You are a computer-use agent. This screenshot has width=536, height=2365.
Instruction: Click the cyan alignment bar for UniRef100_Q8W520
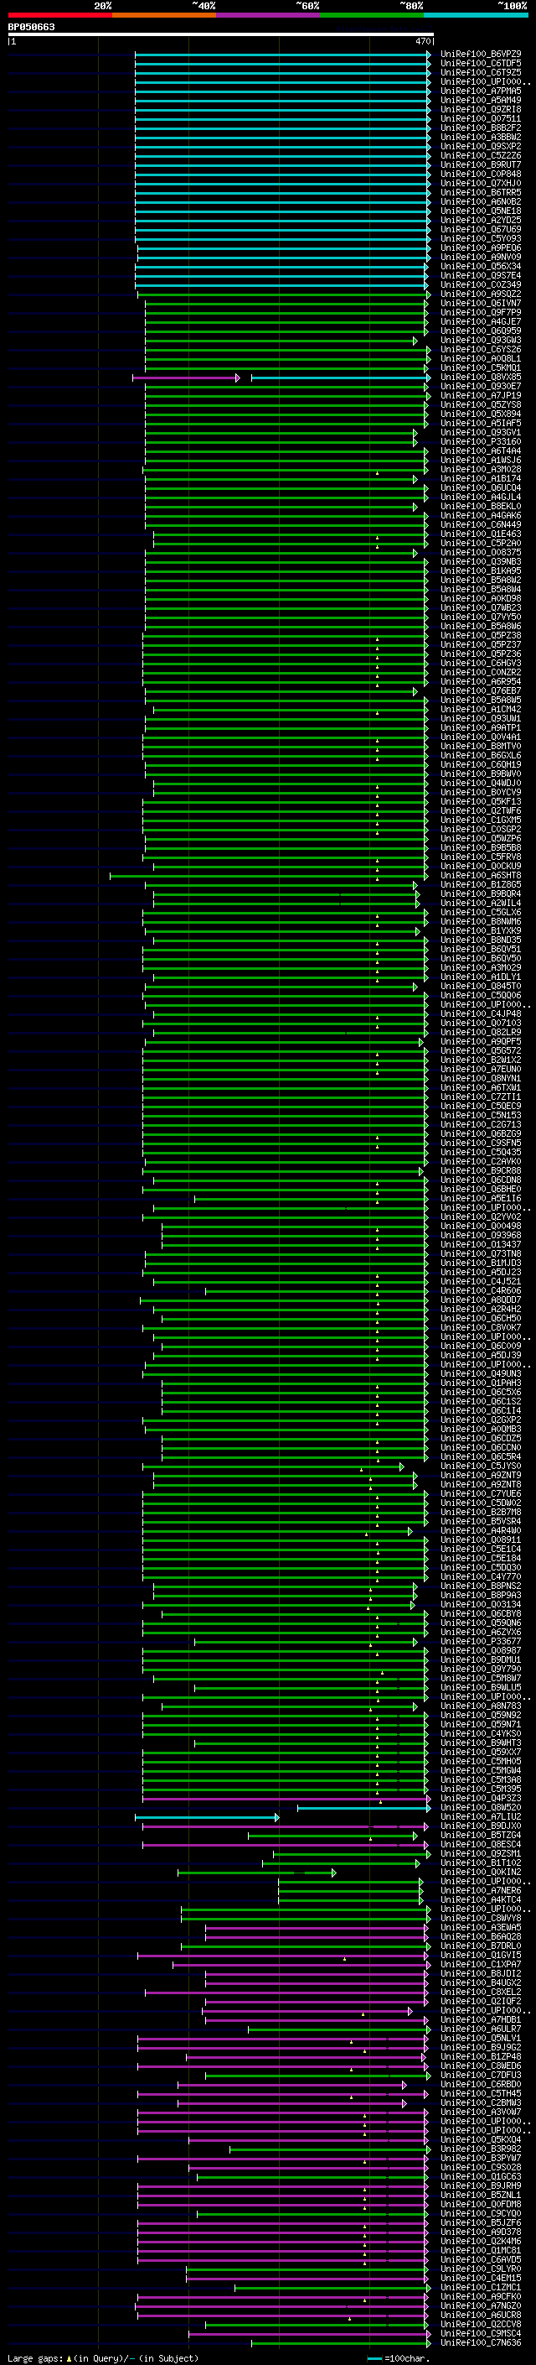point(363,1807)
